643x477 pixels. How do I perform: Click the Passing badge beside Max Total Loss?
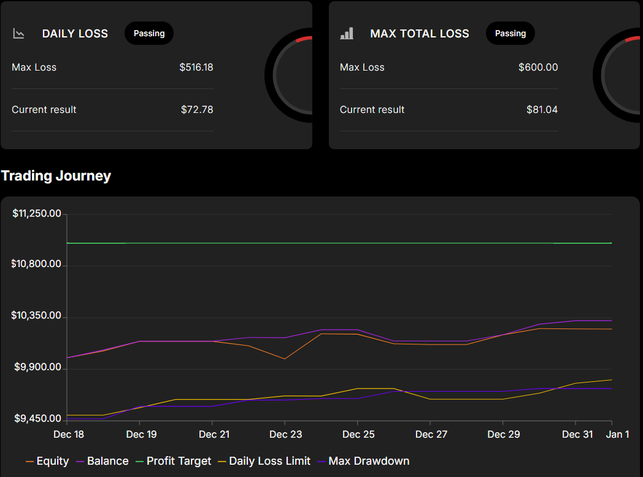[x=510, y=33]
